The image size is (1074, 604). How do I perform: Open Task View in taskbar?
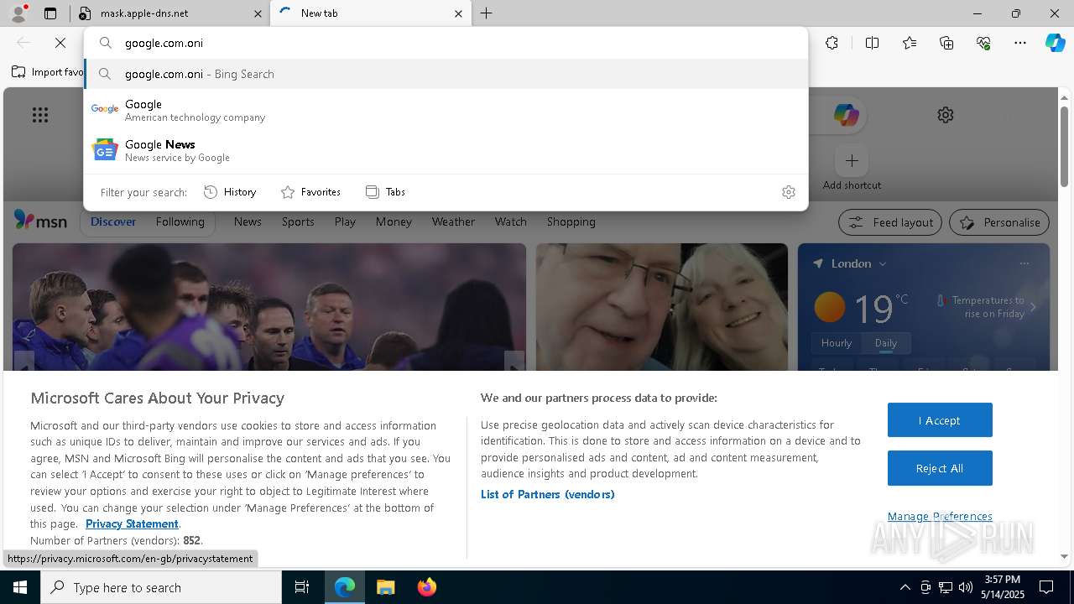click(302, 587)
